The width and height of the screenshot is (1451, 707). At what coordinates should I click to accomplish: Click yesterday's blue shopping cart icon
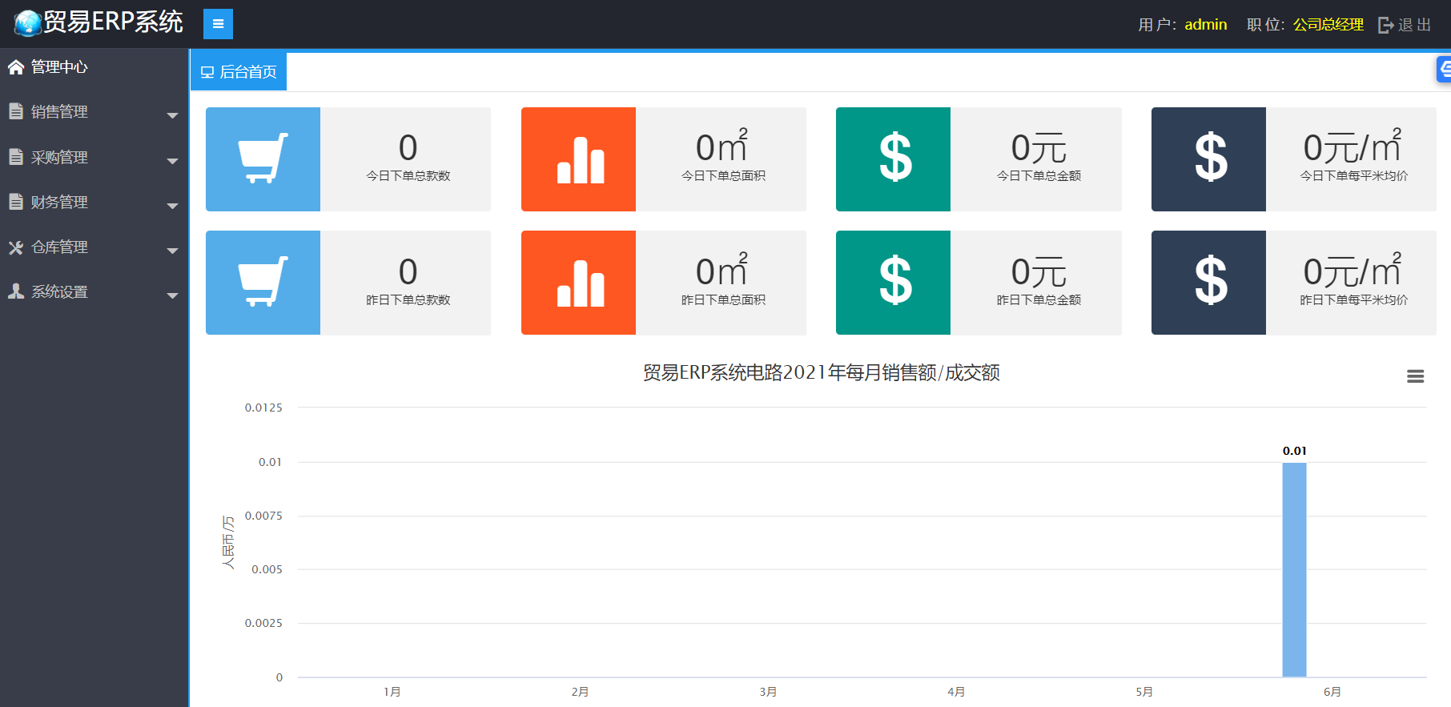[263, 283]
